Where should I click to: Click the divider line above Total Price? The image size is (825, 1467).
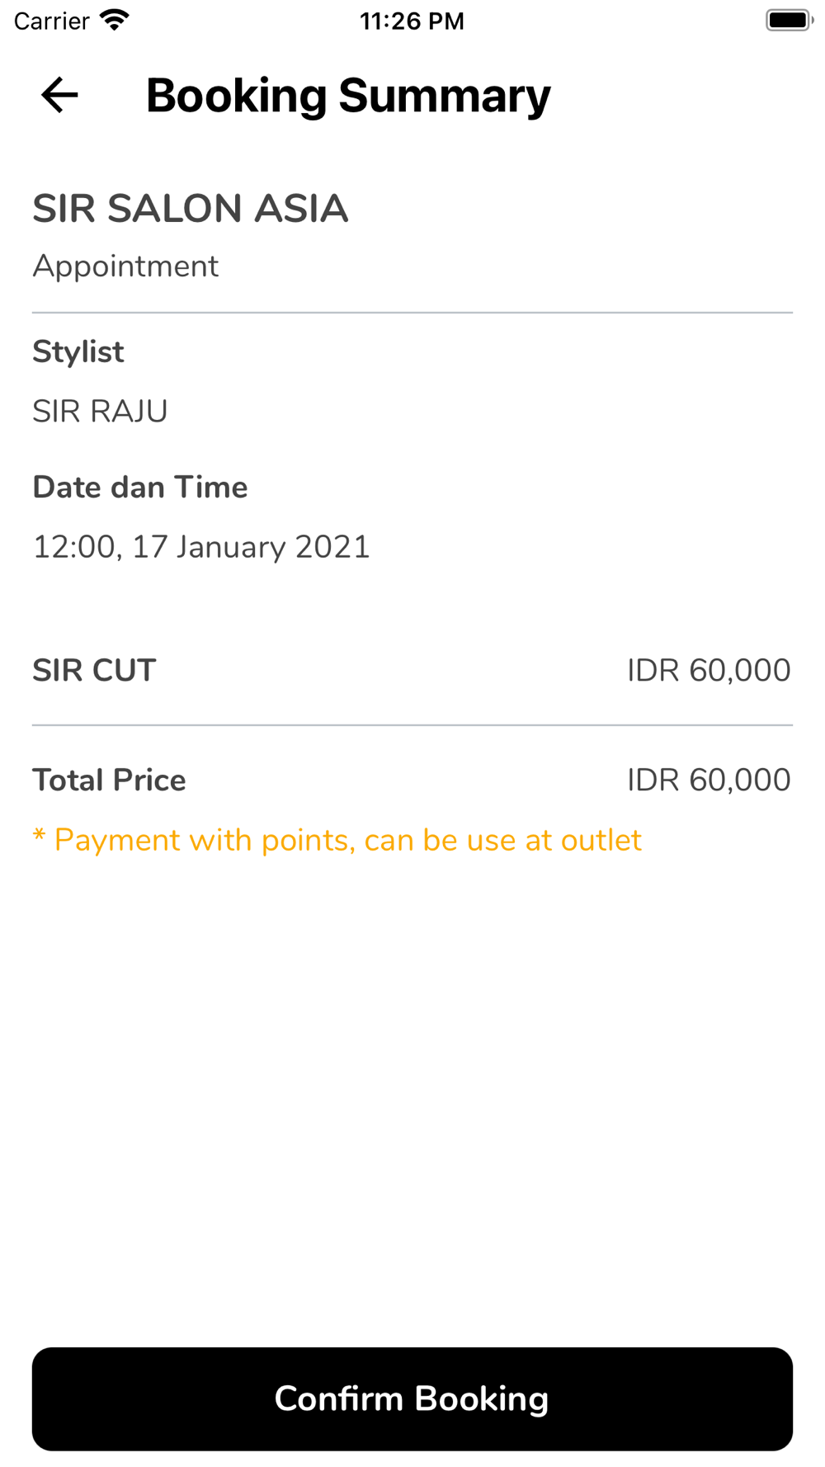coord(412,725)
